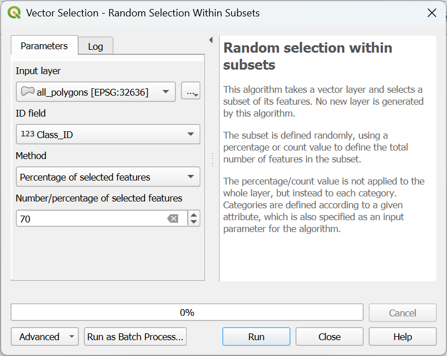447x356 pixels.
Task: Switch to the Parameters tab
Action: [44, 46]
